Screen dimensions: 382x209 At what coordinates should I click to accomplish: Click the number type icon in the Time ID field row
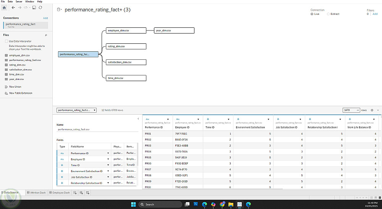[x=62, y=165]
